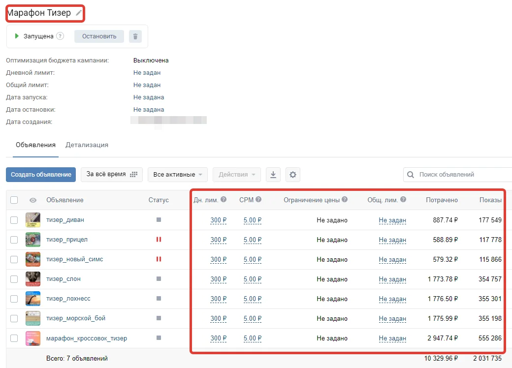Viewport: 512px width, 368px height.
Task: Open the За всё время period picker
Action: pos(112,175)
